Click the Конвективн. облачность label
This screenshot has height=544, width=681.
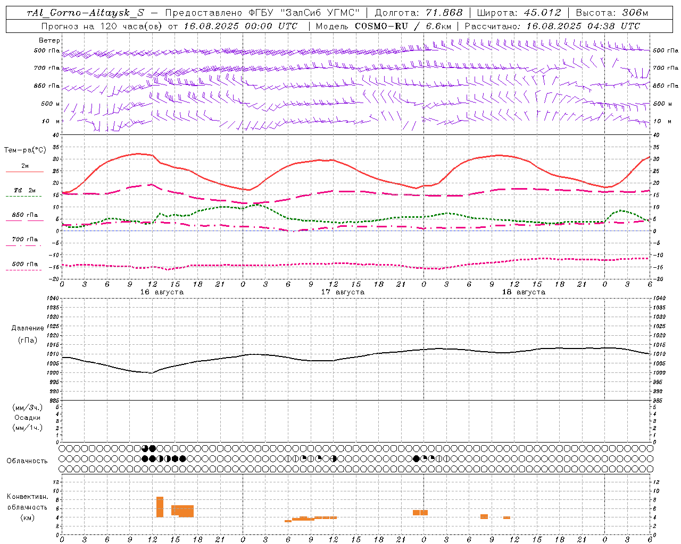pos(27,502)
